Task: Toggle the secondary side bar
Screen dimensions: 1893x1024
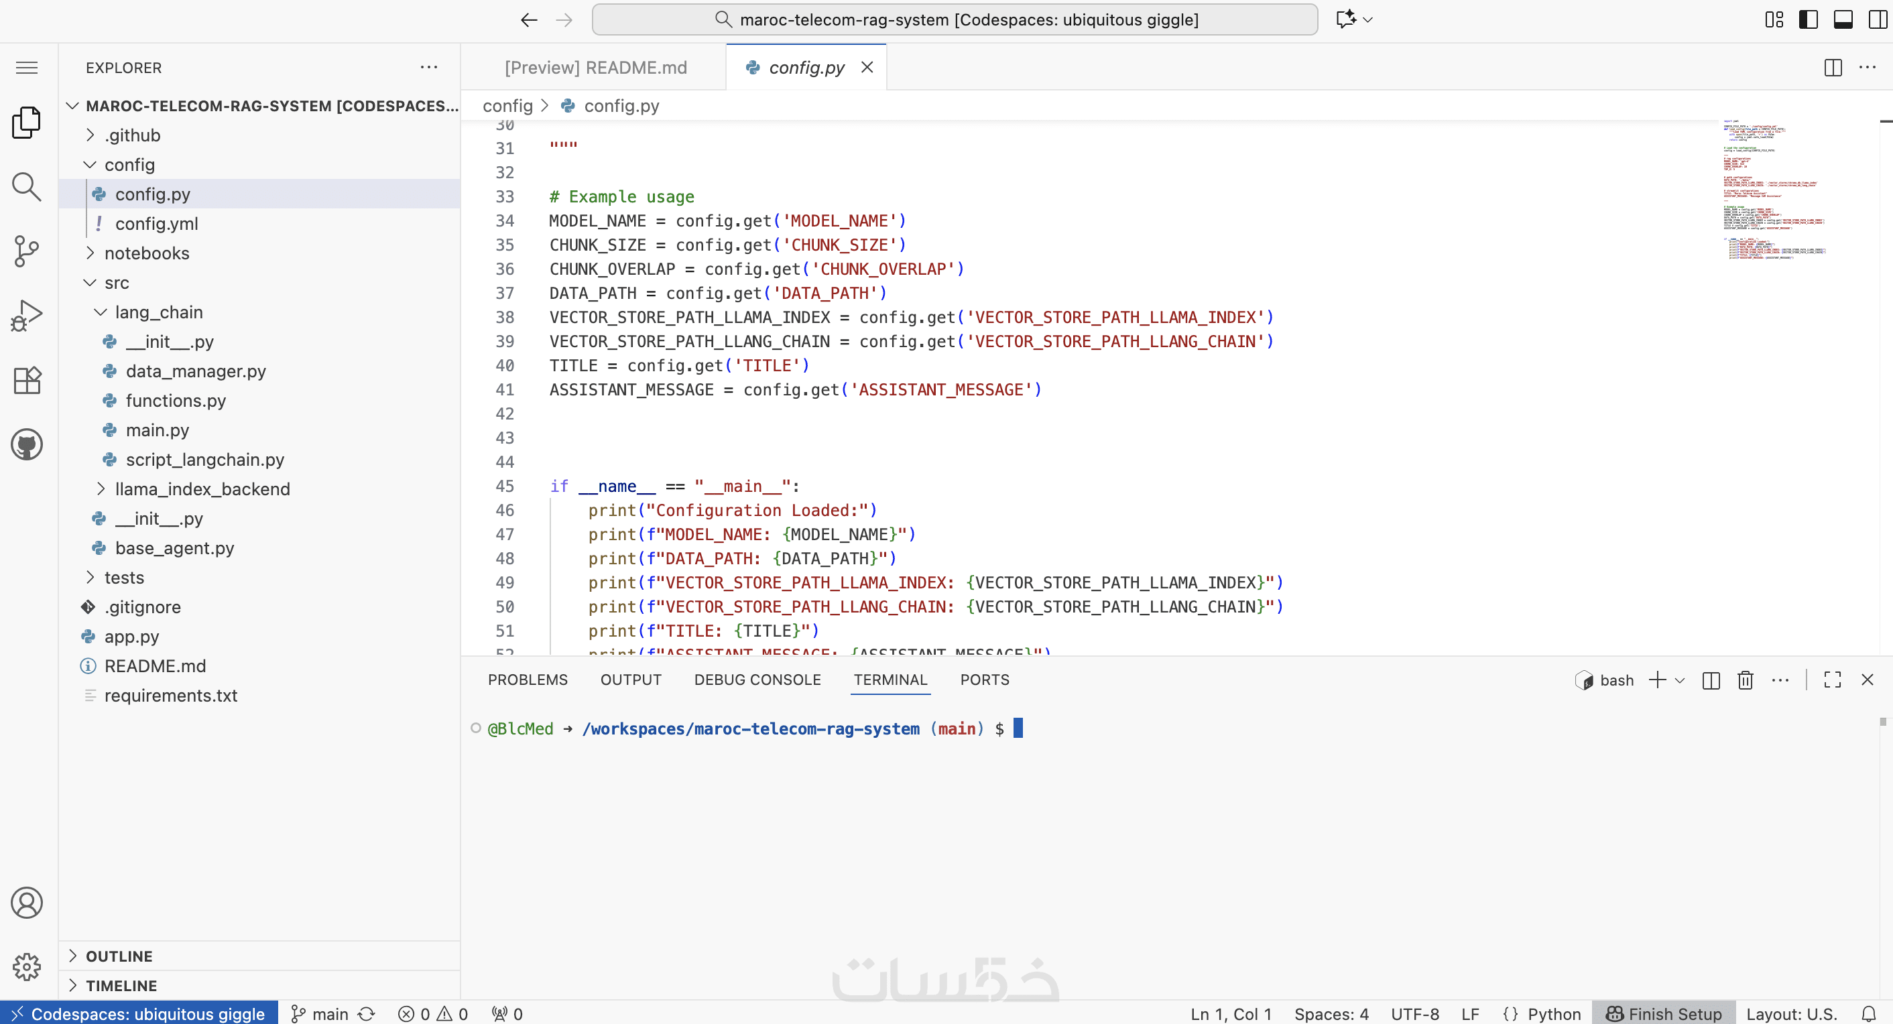Action: point(1877,20)
